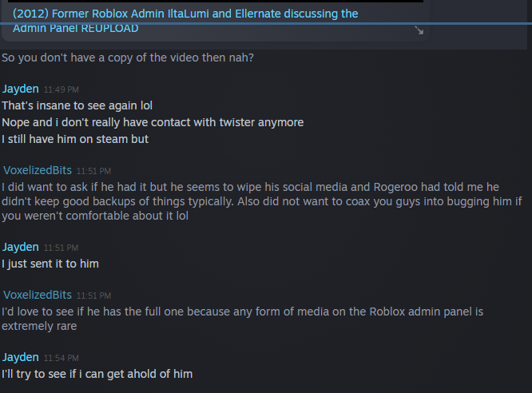The width and height of the screenshot is (532, 393).
Task: Click 'I'll try to see if i can get ahold'
Action: click(97, 374)
